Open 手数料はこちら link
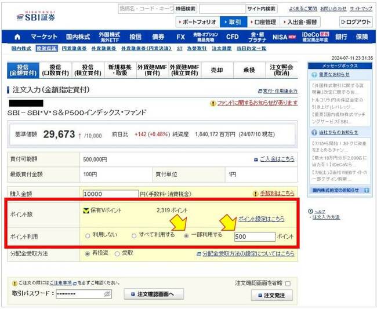The height and width of the screenshot is (309, 377). (277, 193)
